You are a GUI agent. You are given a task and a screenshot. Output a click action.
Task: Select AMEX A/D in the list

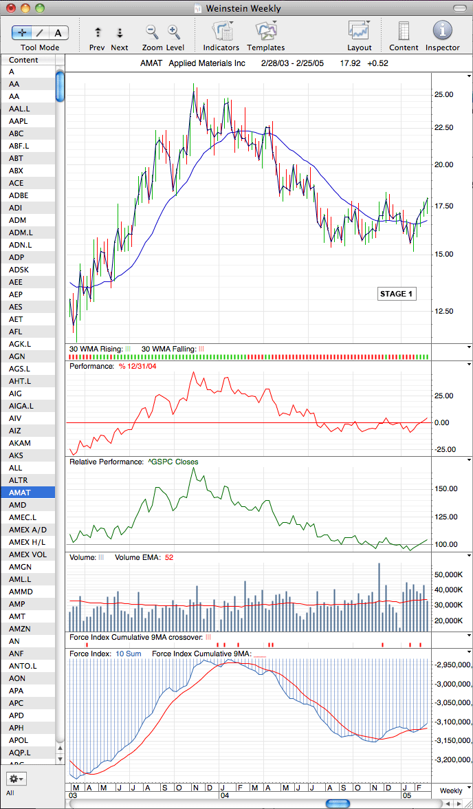pos(28,530)
